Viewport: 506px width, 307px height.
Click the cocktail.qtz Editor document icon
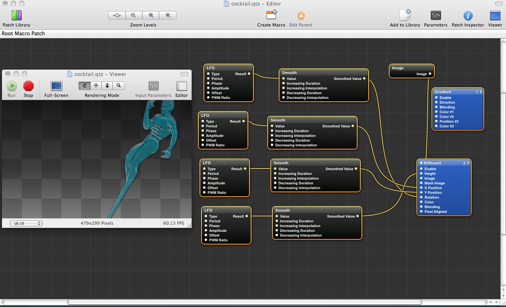[x=226, y=4]
